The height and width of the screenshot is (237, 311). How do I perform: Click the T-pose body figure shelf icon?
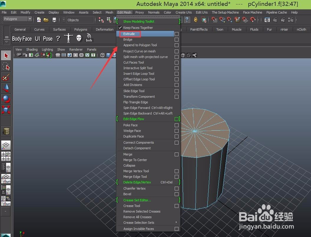(68, 38)
